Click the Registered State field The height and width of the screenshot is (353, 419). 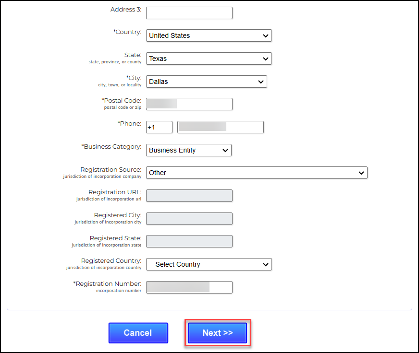[x=189, y=241]
